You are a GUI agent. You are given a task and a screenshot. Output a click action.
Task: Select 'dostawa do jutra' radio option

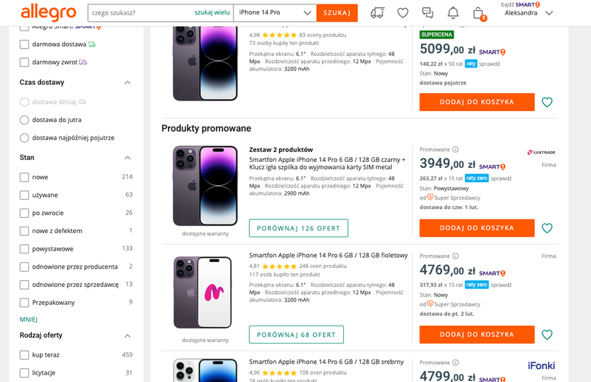[x=25, y=120]
